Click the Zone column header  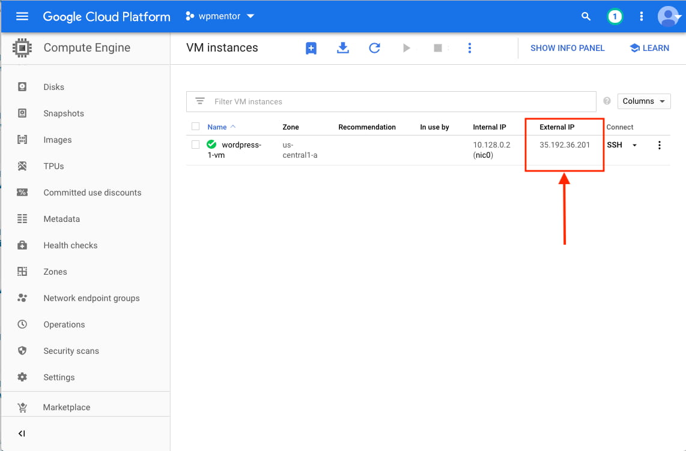click(291, 127)
